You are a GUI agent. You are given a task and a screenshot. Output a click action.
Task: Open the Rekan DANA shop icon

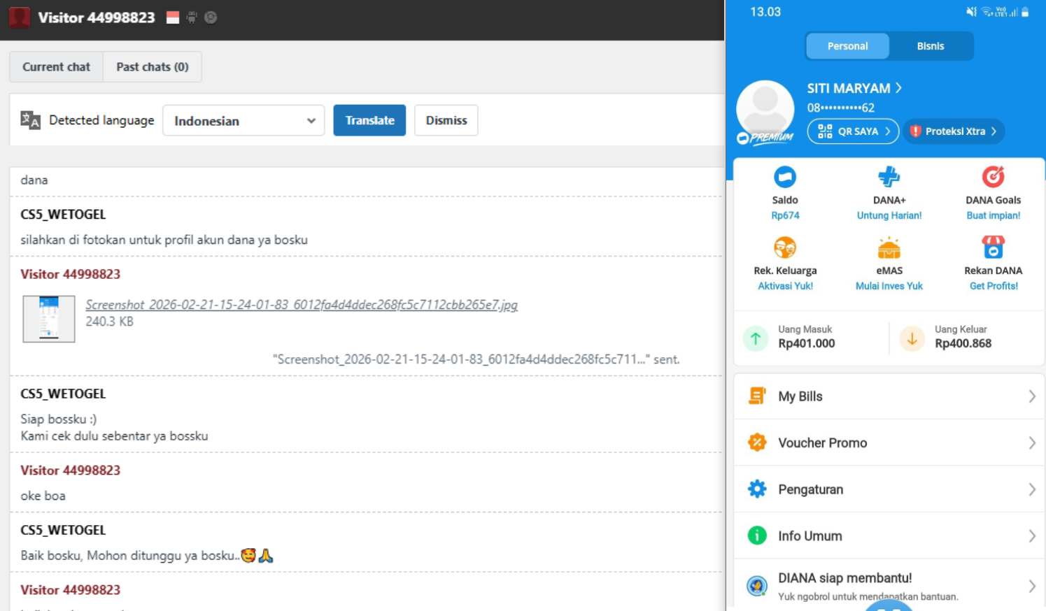click(993, 247)
